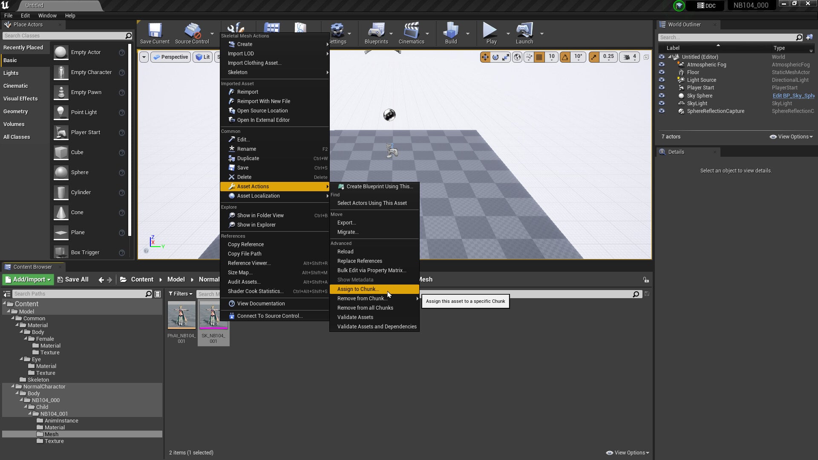Click the Label column header
The height and width of the screenshot is (460, 818).
(x=673, y=48)
